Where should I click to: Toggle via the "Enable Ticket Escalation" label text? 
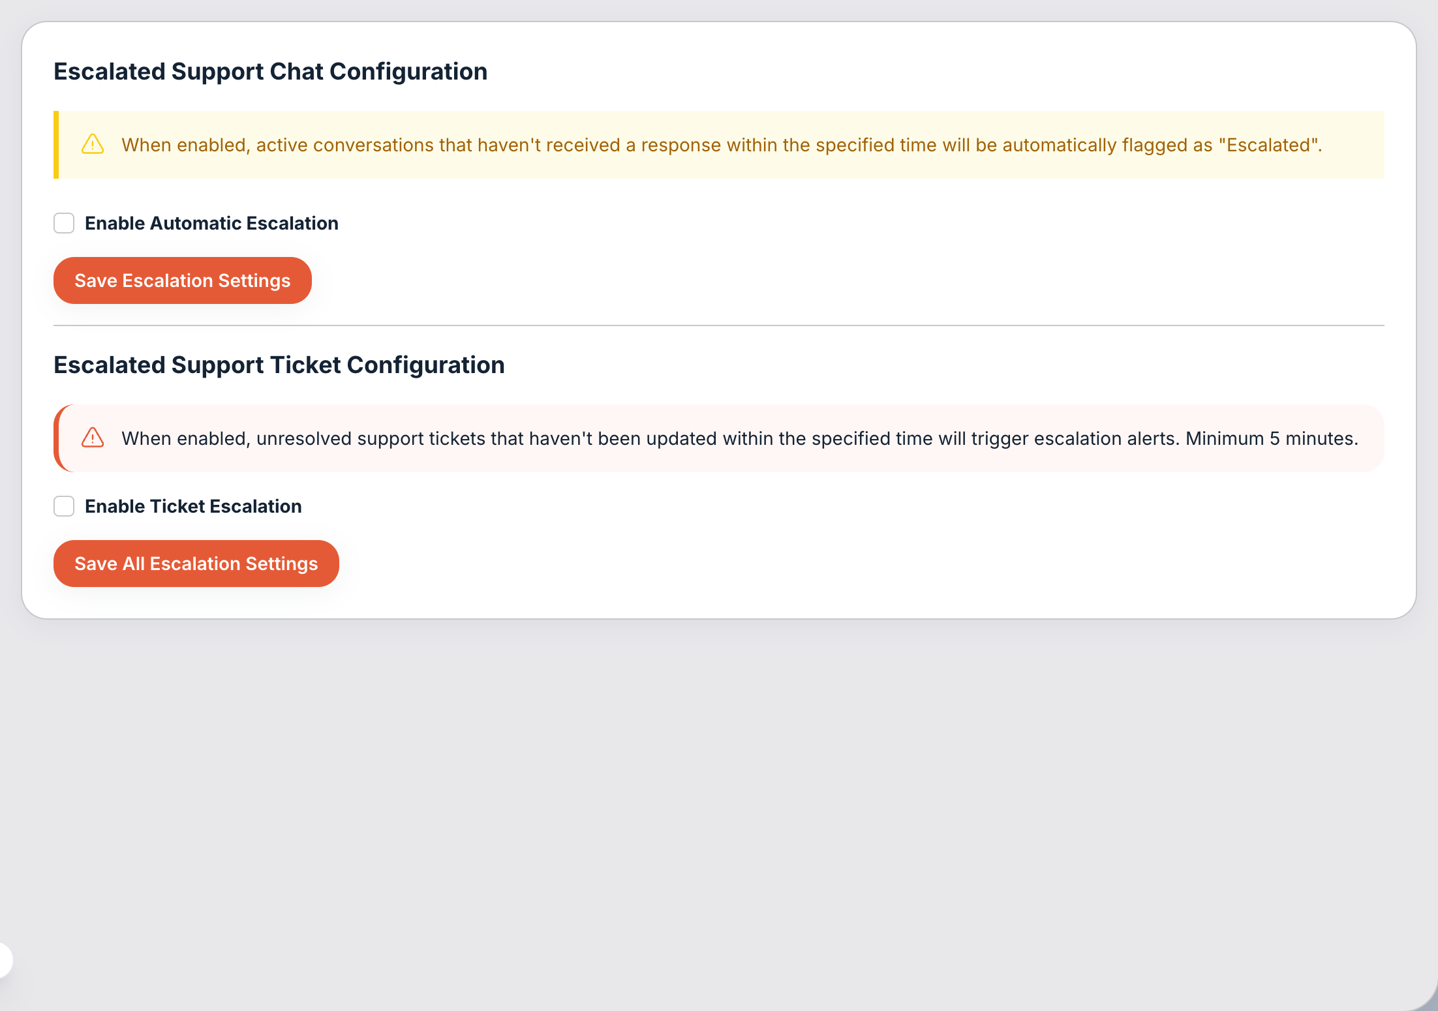tap(193, 506)
